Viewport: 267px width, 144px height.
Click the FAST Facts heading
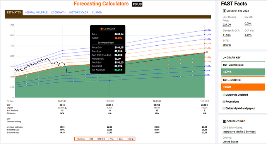pyautogui.click(x=234, y=3)
